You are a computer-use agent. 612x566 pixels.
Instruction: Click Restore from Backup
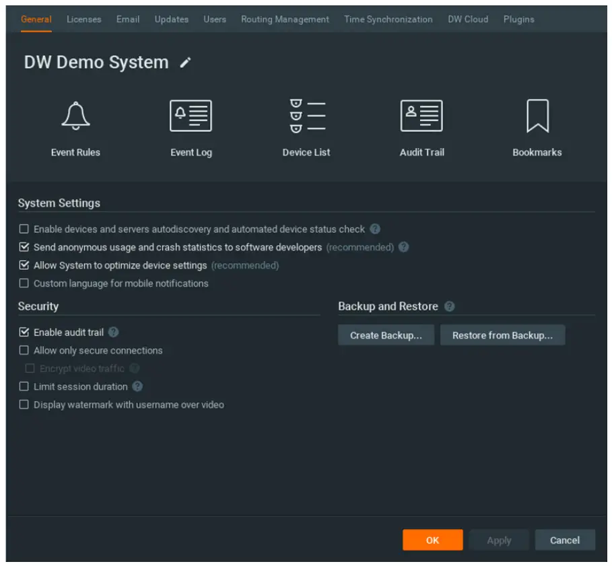click(x=502, y=334)
